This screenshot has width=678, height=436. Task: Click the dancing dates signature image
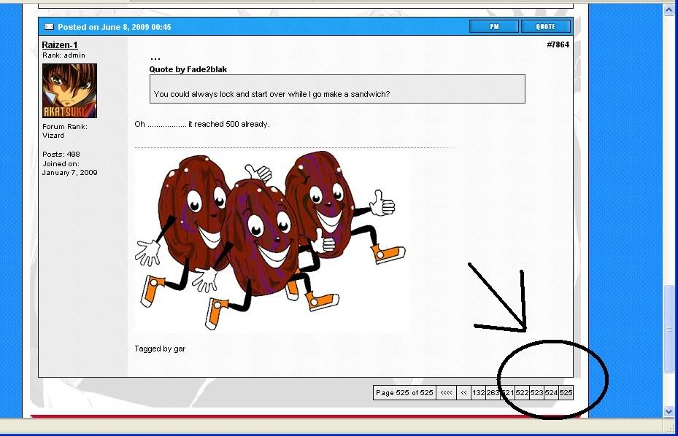[270, 241]
